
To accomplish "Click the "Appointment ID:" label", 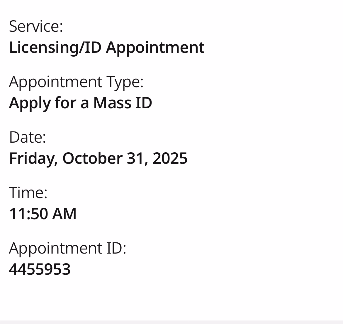I will point(67,248).
